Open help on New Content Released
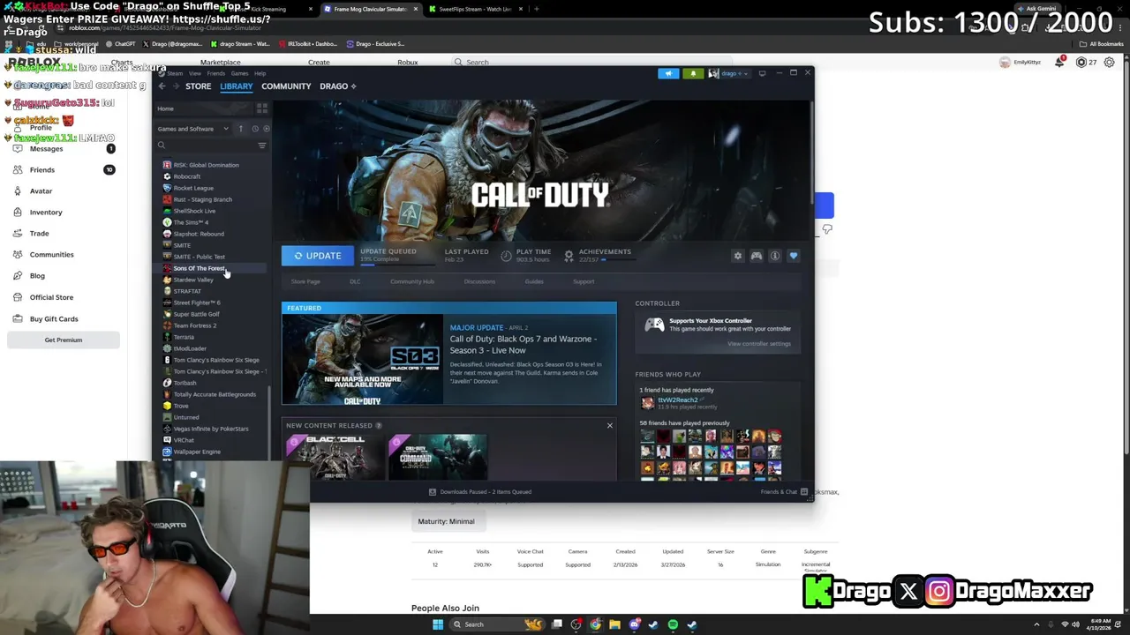 (x=379, y=426)
